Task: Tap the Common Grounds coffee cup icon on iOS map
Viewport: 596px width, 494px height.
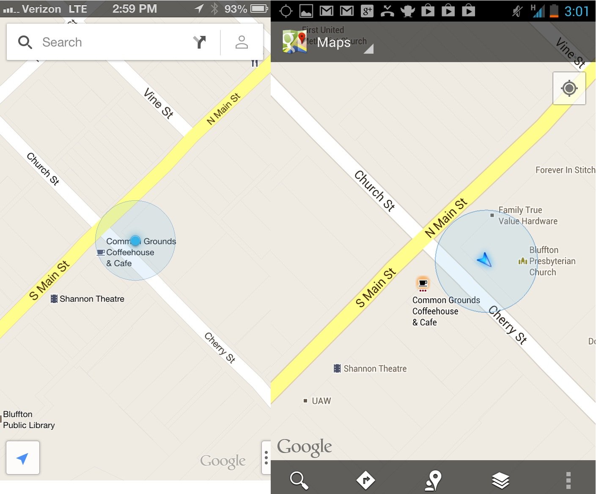Action: click(x=101, y=253)
